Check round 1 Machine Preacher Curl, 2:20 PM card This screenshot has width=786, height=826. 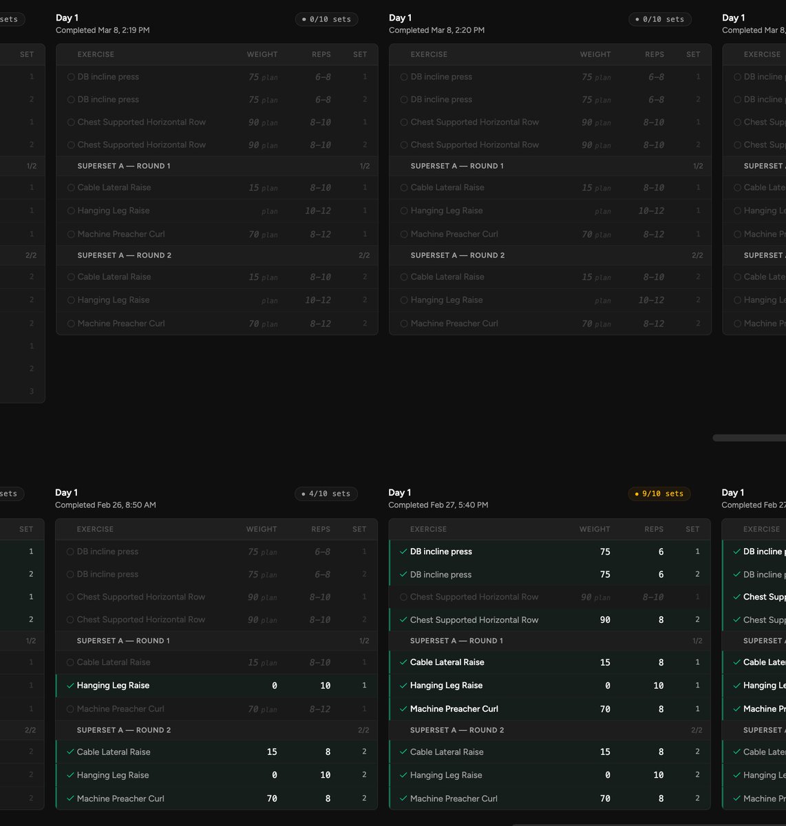click(x=404, y=234)
